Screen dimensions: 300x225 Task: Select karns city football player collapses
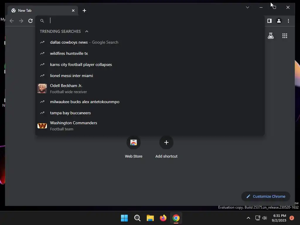(150, 64)
